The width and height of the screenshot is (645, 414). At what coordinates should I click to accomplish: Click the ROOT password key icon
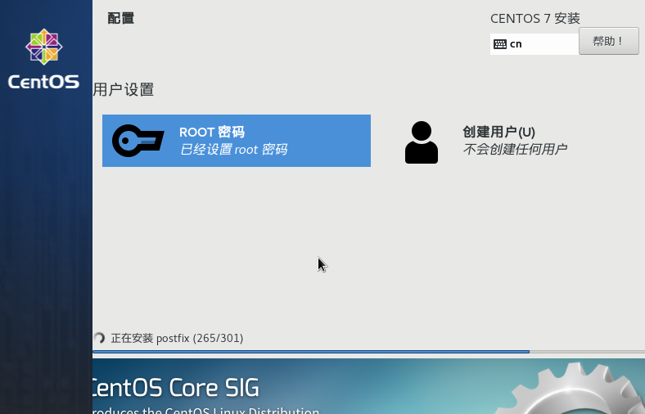point(138,141)
